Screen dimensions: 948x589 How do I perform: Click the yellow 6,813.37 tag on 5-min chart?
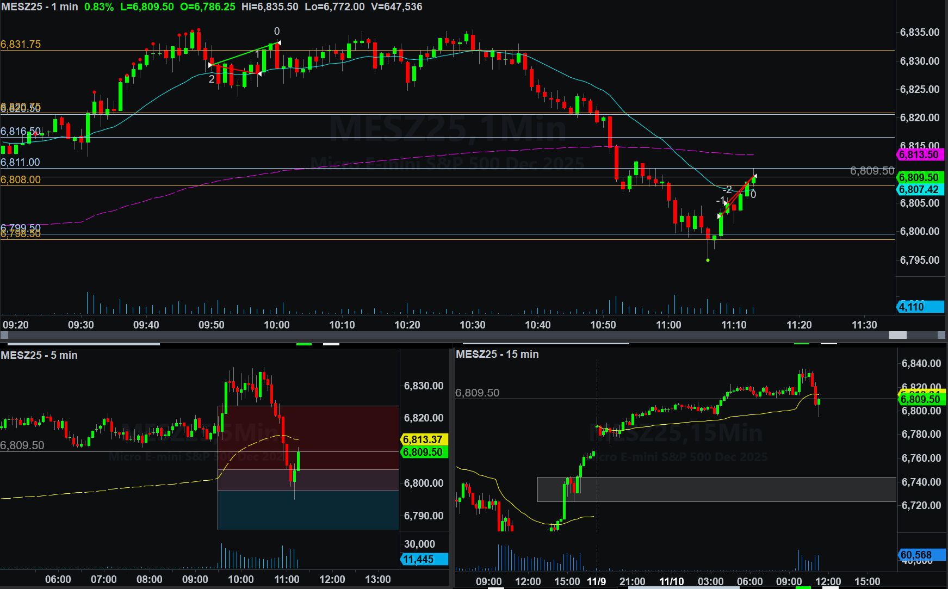424,439
